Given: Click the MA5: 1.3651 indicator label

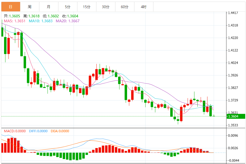Looking at the screenshot, I should click(x=15, y=21).
